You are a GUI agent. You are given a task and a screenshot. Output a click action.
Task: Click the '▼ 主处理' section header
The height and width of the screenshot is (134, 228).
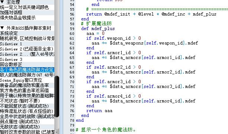point(27,2)
